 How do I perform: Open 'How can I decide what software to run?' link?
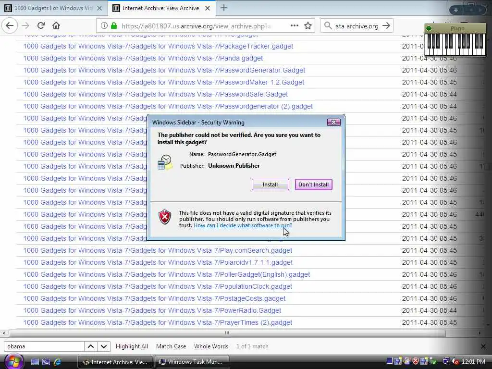tap(243, 225)
